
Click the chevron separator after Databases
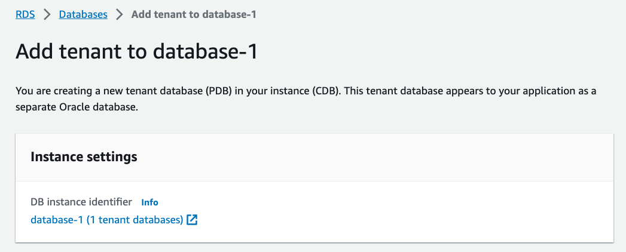point(120,15)
